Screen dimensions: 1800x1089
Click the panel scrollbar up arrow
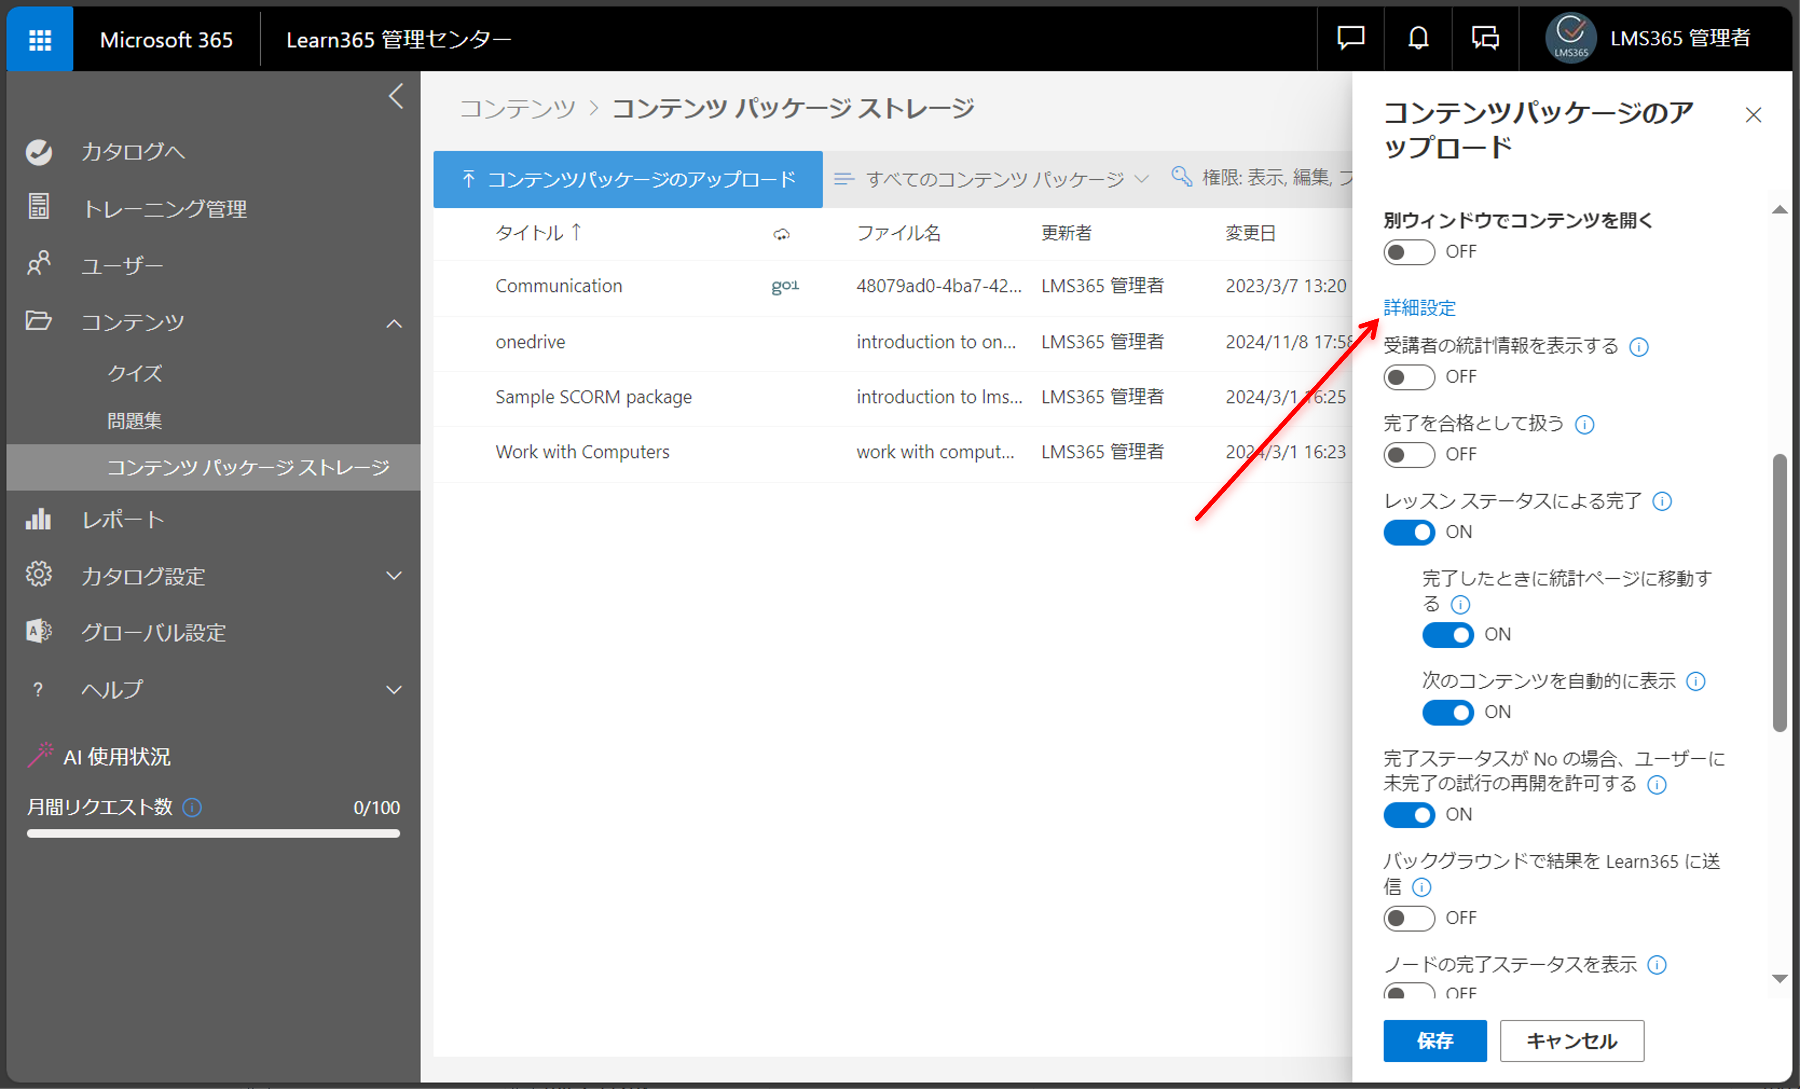pyautogui.click(x=1780, y=210)
